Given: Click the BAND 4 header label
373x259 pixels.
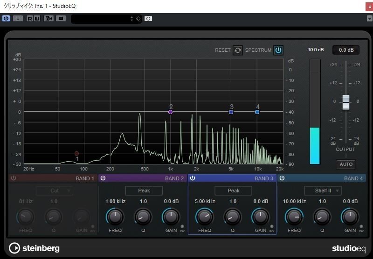Looking at the screenshot, I should pyautogui.click(x=353, y=178).
